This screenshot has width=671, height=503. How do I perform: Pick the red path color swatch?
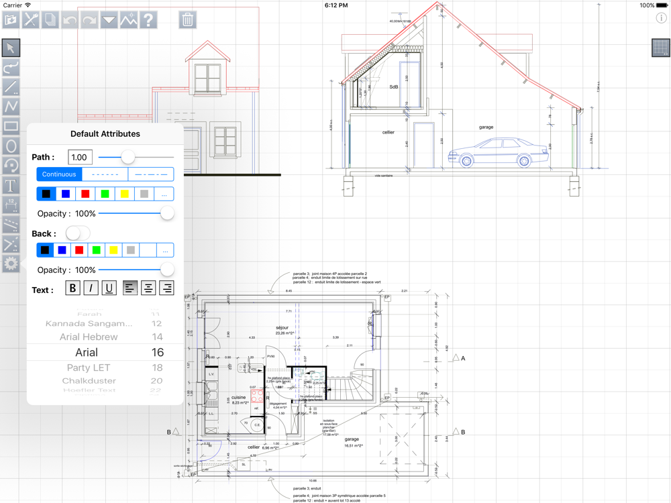85,194
